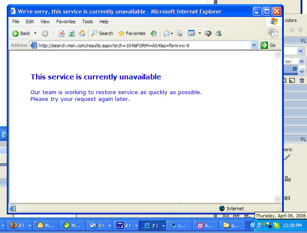Click the trash icon in right panel
The image size is (307, 233).
click(x=302, y=81)
